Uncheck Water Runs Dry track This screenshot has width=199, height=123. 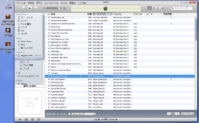49,104
